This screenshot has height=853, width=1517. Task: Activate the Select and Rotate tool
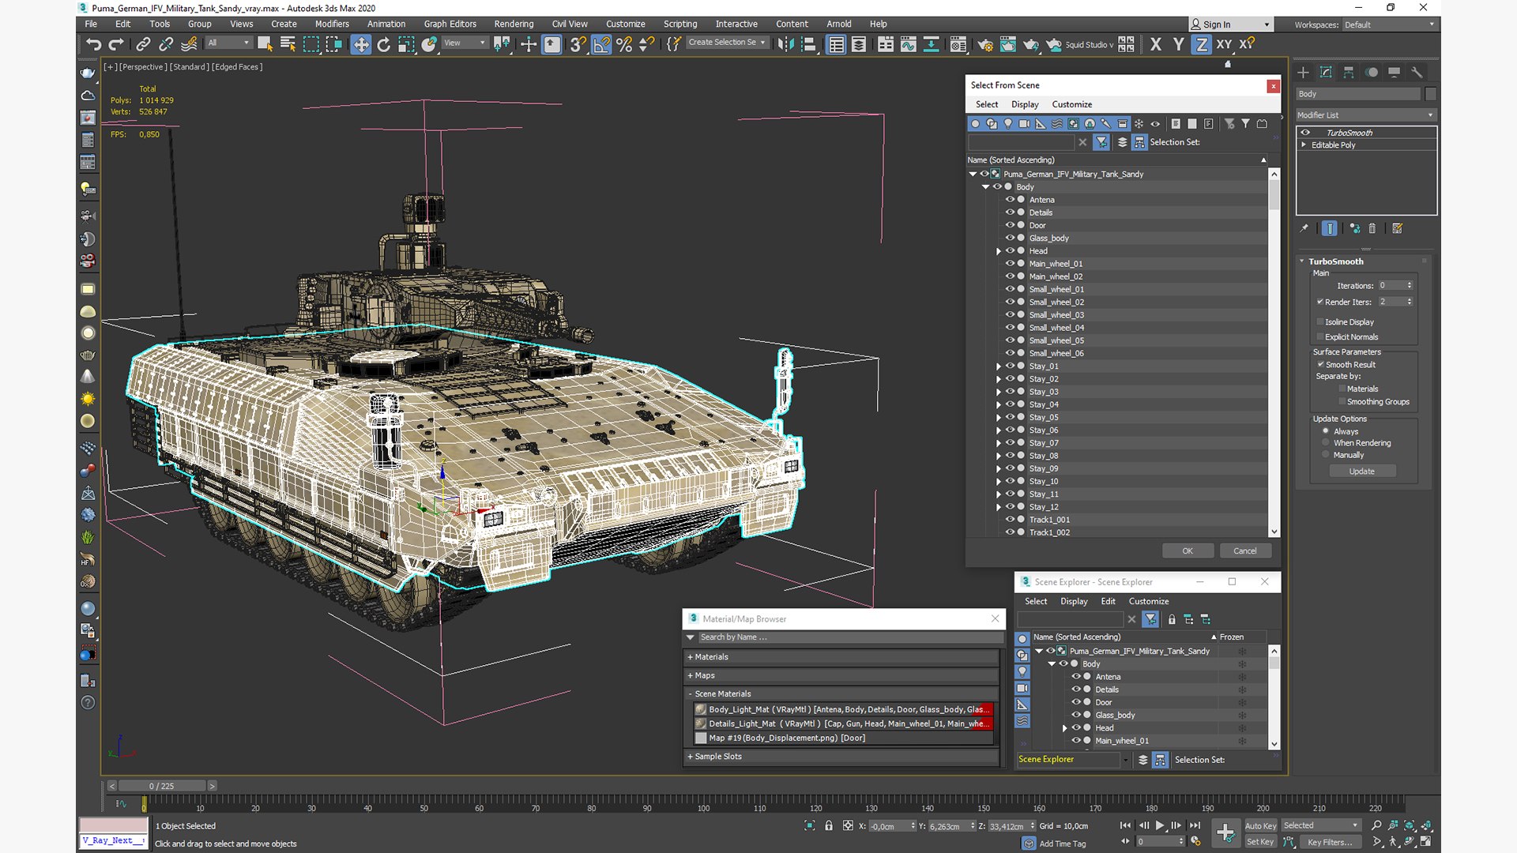[383, 44]
